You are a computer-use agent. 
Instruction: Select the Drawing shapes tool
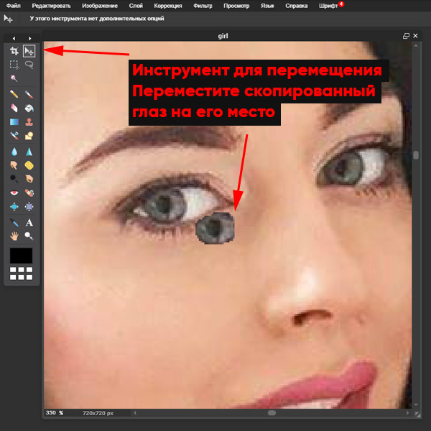click(x=29, y=136)
